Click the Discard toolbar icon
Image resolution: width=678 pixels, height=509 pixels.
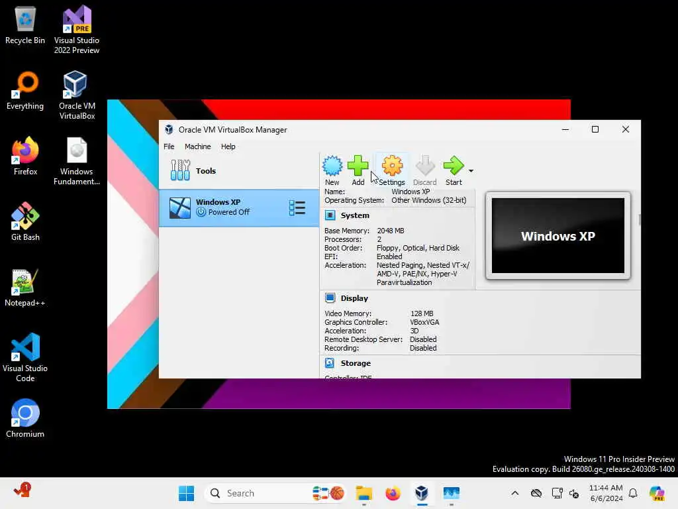click(x=424, y=170)
